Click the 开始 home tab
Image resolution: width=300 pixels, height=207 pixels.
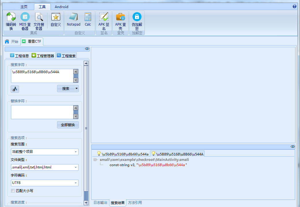coord(12,41)
